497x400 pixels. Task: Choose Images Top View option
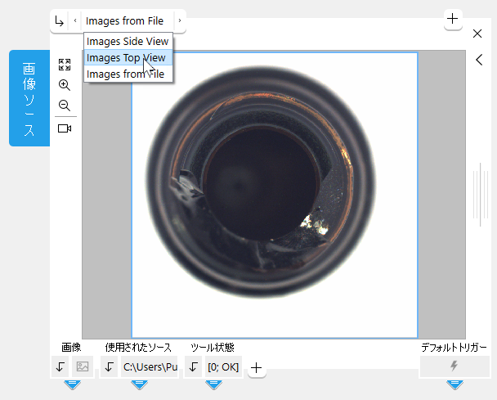coord(126,57)
